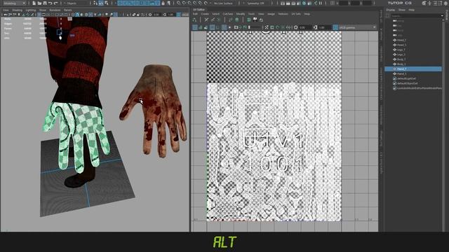Click the exposure icon in the 3D viewport toolbar
This screenshot has width=449, height=252.
(150, 14)
